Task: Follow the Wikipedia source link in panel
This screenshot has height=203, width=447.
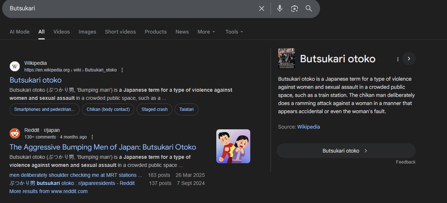Action: point(309,127)
